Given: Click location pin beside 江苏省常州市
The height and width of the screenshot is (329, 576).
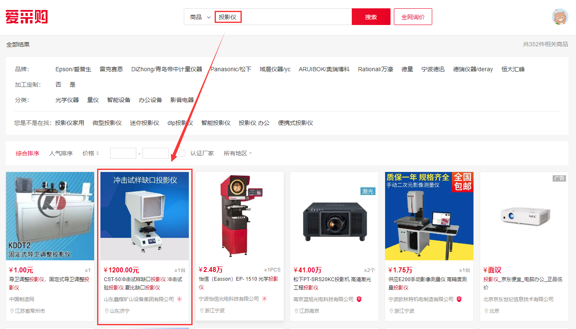Looking at the screenshot, I should point(12,311).
